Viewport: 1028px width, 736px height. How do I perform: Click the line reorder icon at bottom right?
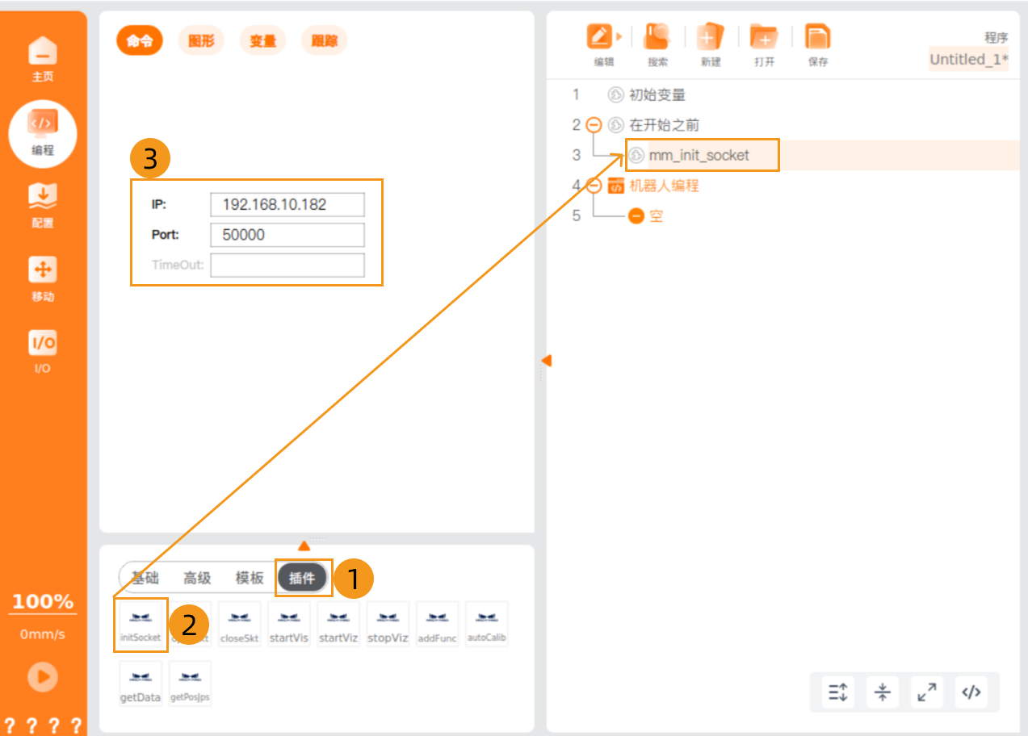[838, 692]
